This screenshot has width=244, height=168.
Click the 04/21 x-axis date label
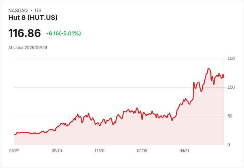coord(185,151)
